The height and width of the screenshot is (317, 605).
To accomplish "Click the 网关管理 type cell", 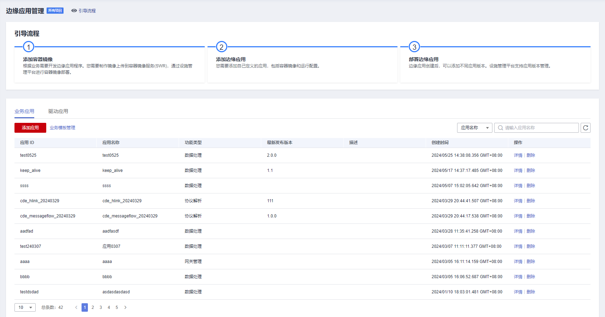I will coord(193,262).
